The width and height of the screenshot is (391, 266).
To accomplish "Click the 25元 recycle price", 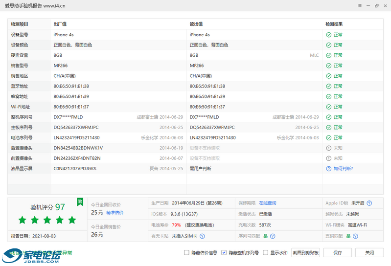I will point(97,213).
